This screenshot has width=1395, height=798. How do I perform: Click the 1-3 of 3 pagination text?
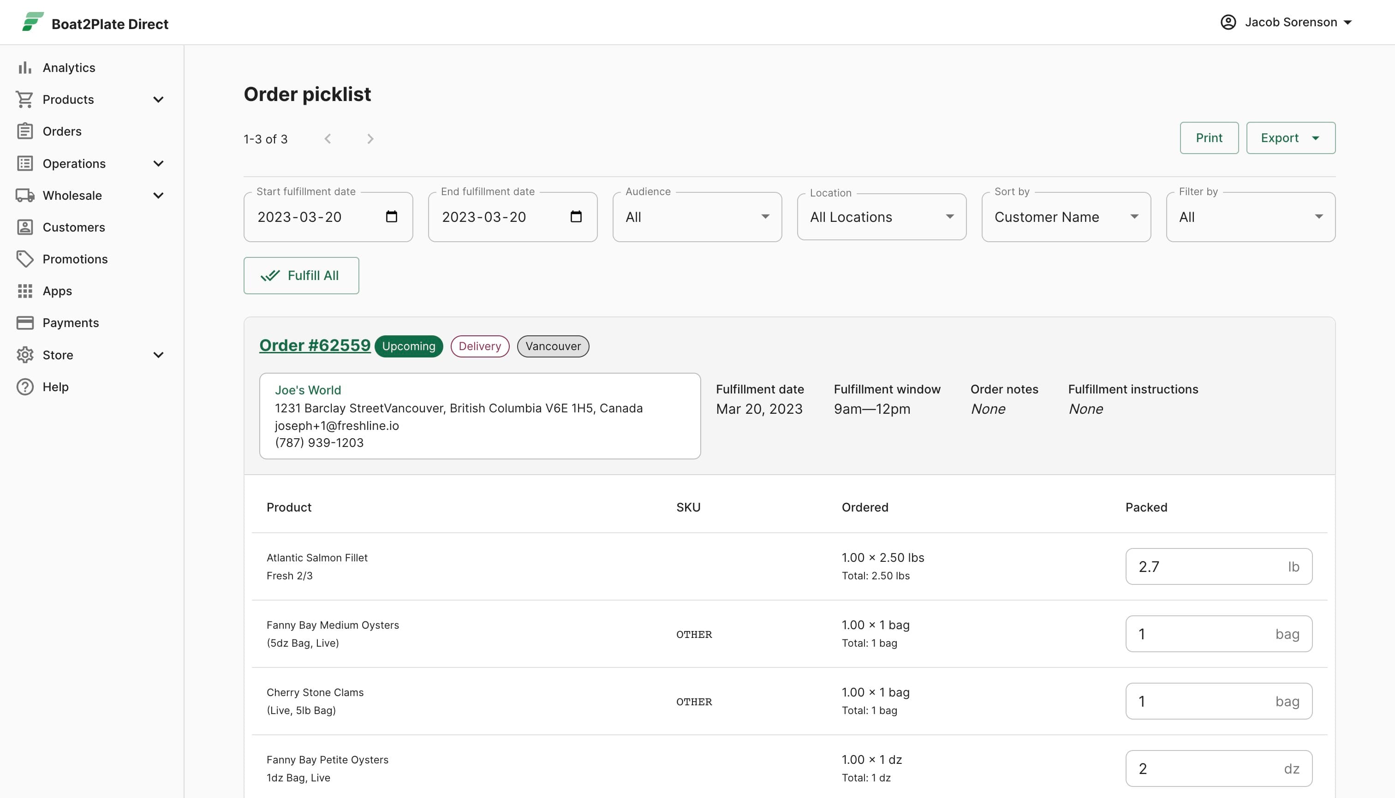click(265, 139)
